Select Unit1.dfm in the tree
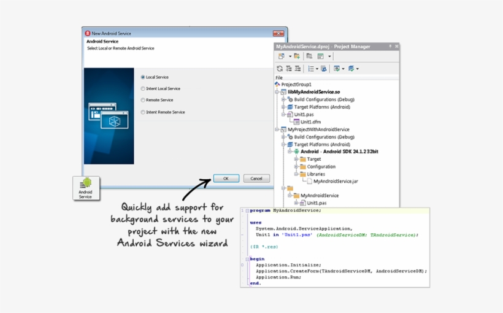The width and height of the screenshot is (503, 313). point(310,122)
